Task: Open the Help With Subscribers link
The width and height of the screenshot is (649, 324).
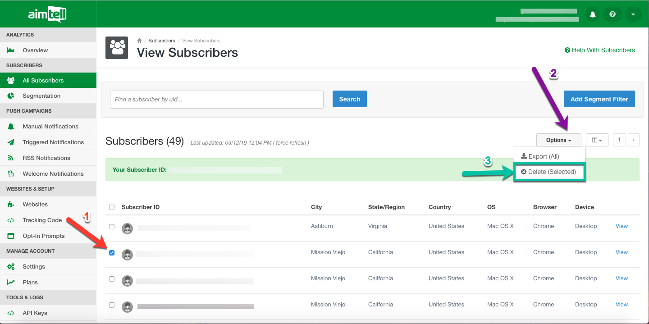Action: [599, 50]
